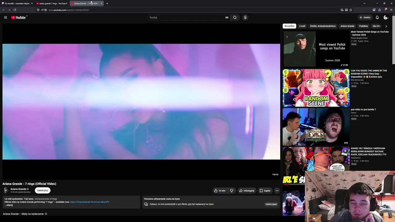395x222 pixels.
Task: Go back in browser history
Action: tap(4, 10)
